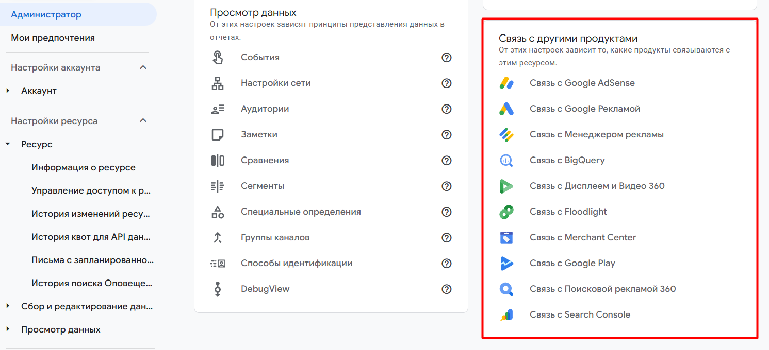Open Связь с Google AdSense

(x=582, y=83)
